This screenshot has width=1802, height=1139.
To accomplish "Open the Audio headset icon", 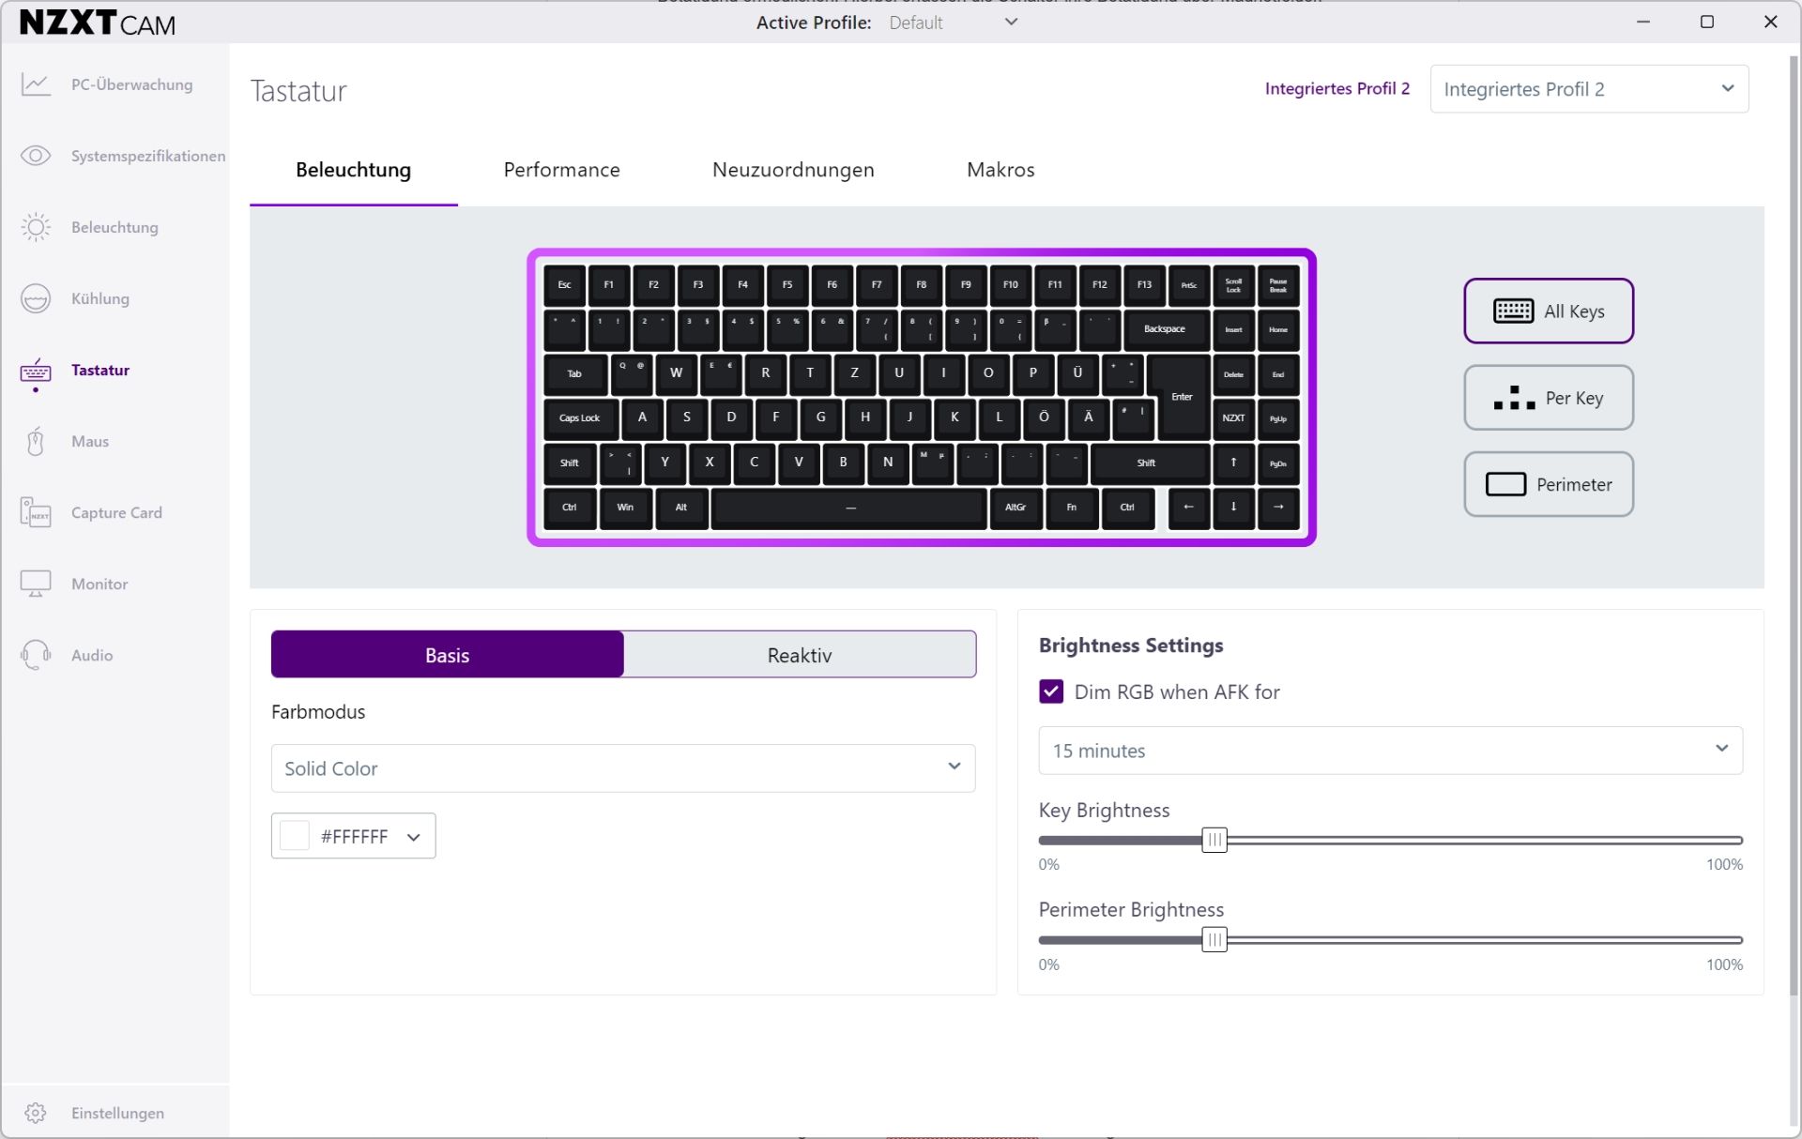I will (36, 655).
